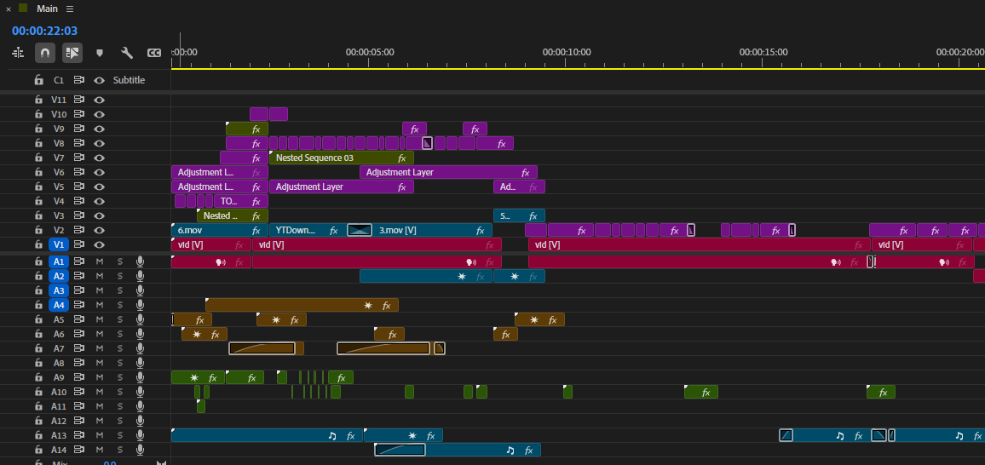Click dialogue badge on first A1 clip
Image resolution: width=985 pixels, height=465 pixels.
click(221, 262)
